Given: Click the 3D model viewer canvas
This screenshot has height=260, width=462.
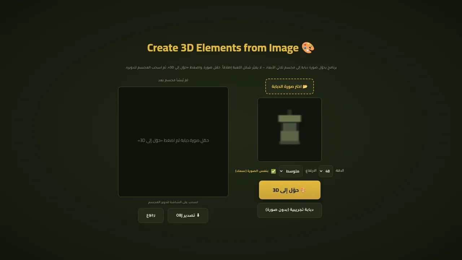Looking at the screenshot, I should pos(173,142).
